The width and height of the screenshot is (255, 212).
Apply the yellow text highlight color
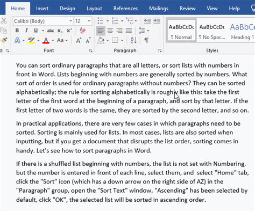pyautogui.click(x=31, y=40)
